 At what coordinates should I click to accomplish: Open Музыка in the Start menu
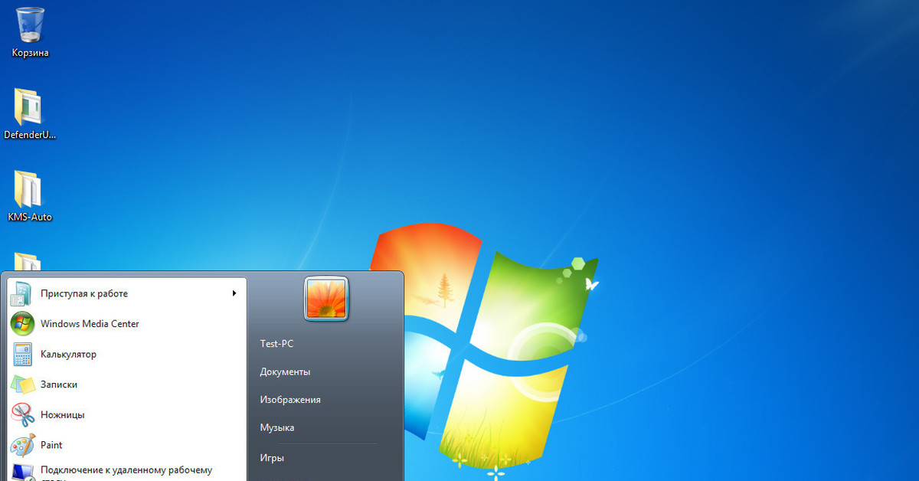[x=277, y=428]
